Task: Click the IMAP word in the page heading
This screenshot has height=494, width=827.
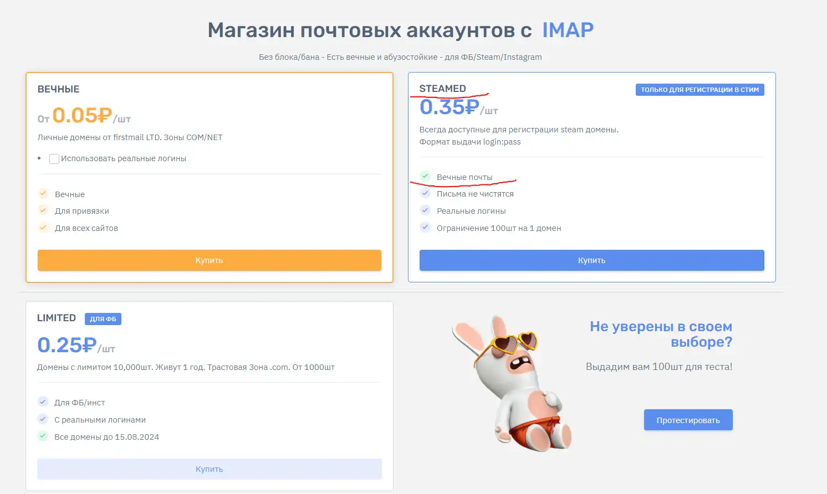Action: 568,30
